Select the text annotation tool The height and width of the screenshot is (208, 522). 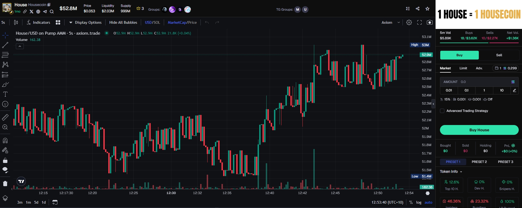click(5, 94)
